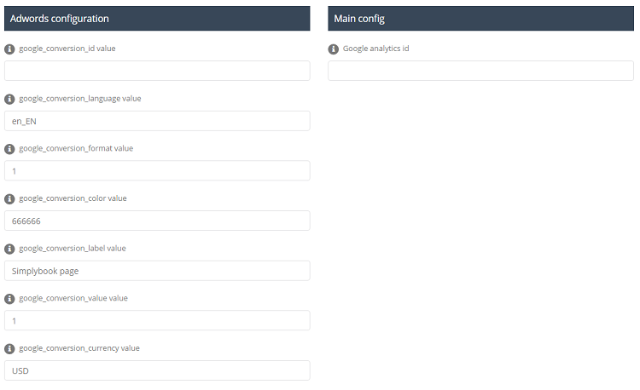Click info icon beside google_conversion_language value
Screen dimensions: 640x390
tap(10, 99)
